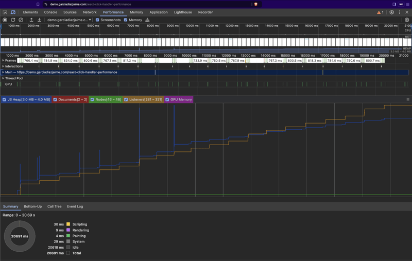This screenshot has width=412, height=261.
Task: Uncheck the Screenshots checkbox
Action: 97,20
